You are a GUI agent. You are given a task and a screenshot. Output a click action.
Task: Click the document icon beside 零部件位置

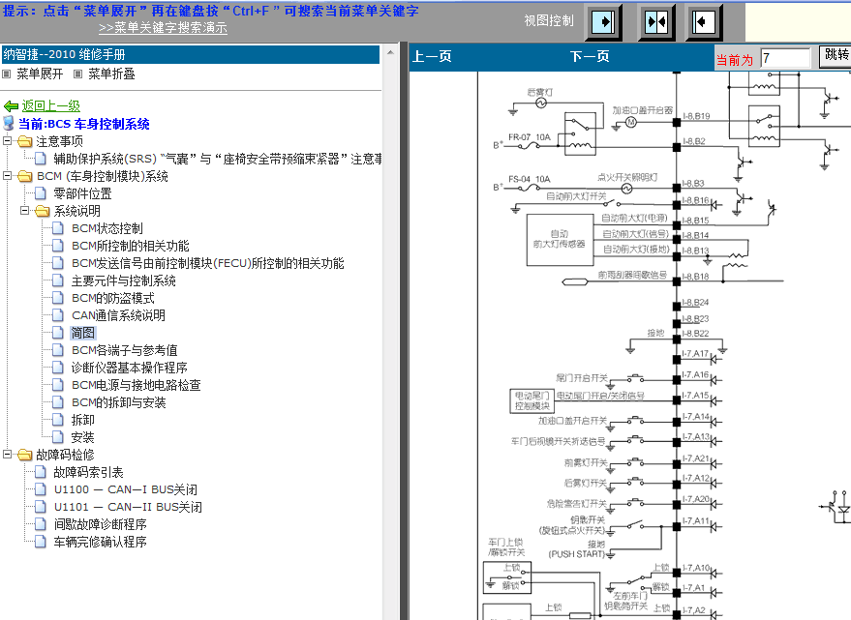(x=41, y=193)
